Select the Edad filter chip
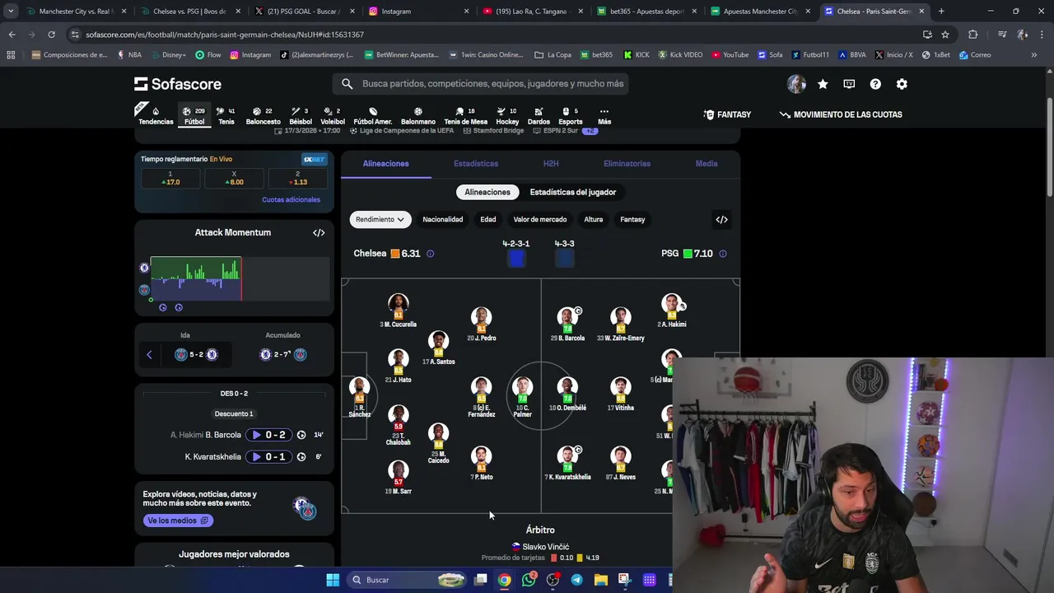Screen dimensions: 1054x593 488,219
